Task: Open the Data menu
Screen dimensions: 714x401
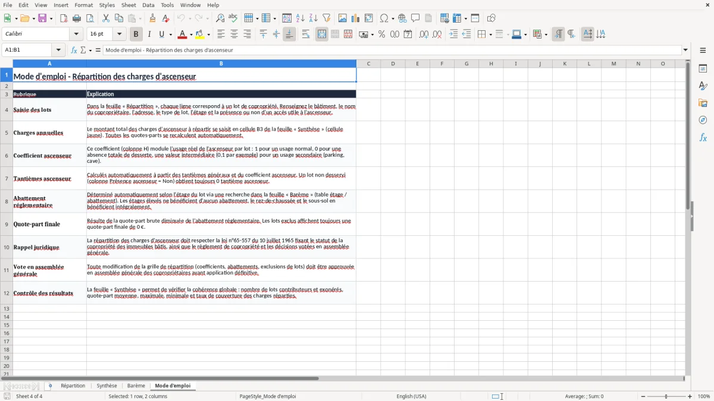Action: [x=148, y=5]
